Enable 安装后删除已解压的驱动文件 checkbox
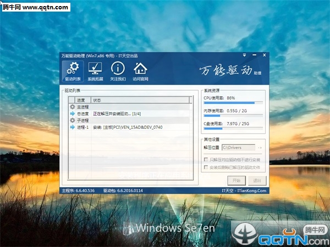Image resolution: width=330 pixels, height=247 pixels. (x=206, y=167)
